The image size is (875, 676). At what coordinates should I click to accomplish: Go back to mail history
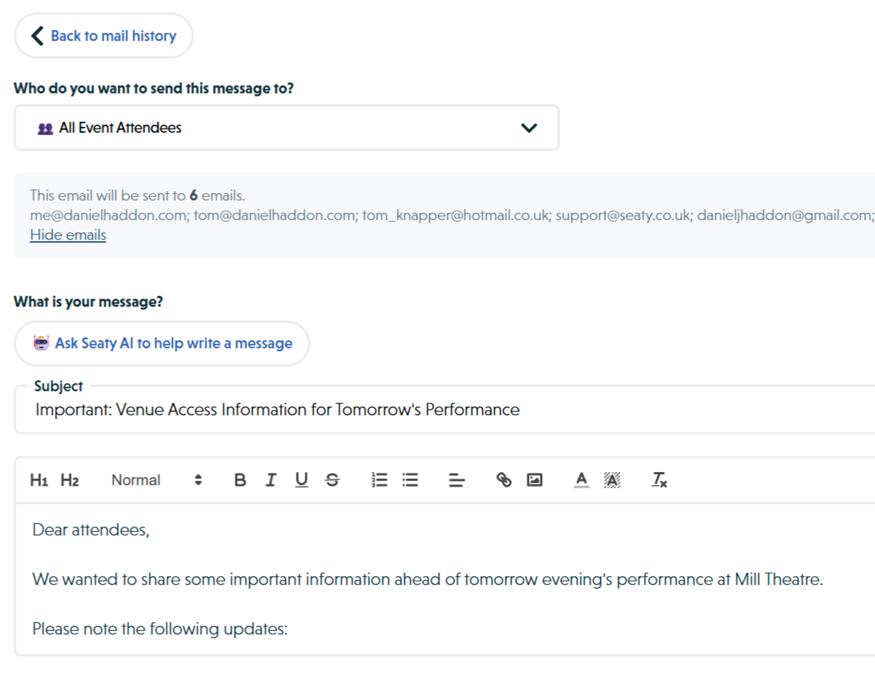[x=103, y=35]
